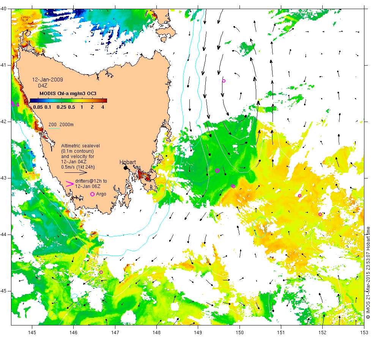Click the '0.5m/s (1kt 24h)' text
Screen dimensions: 372x341
(78, 167)
